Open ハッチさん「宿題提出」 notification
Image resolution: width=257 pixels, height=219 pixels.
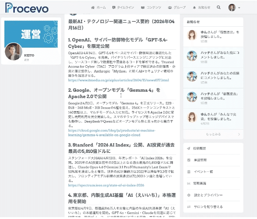213,98
